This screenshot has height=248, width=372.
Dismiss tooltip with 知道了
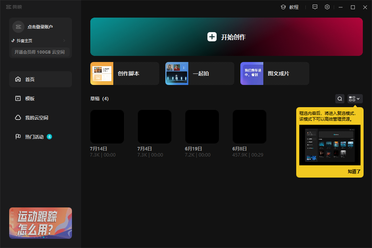(354, 171)
